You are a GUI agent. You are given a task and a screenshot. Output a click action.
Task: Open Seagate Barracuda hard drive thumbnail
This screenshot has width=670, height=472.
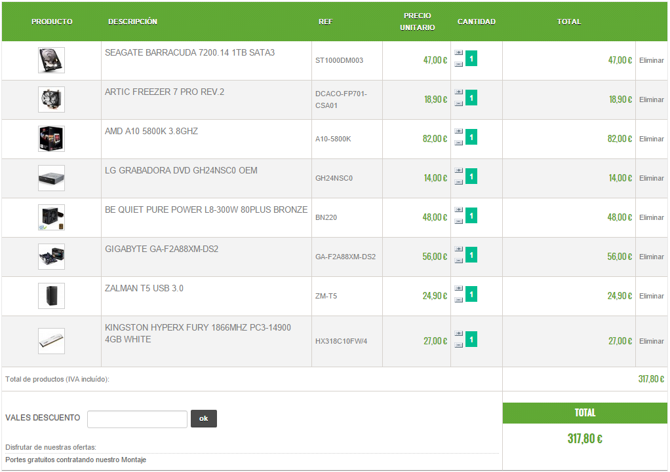tap(51, 60)
